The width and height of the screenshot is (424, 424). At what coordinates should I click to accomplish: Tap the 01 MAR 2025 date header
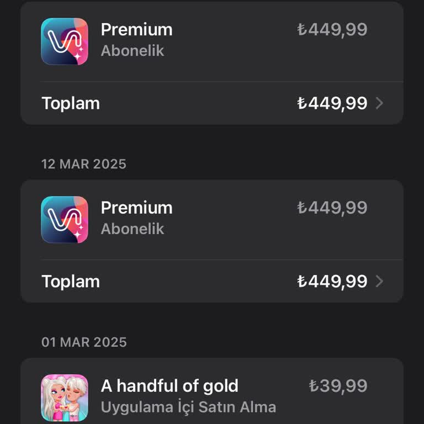(x=84, y=342)
